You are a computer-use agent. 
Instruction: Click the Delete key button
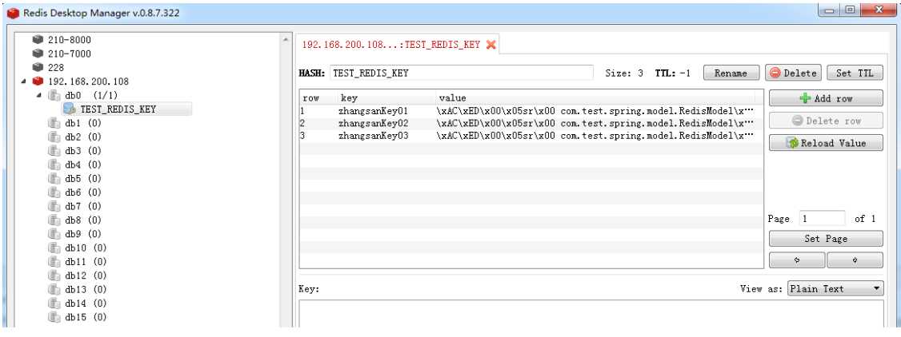pyautogui.click(x=793, y=73)
